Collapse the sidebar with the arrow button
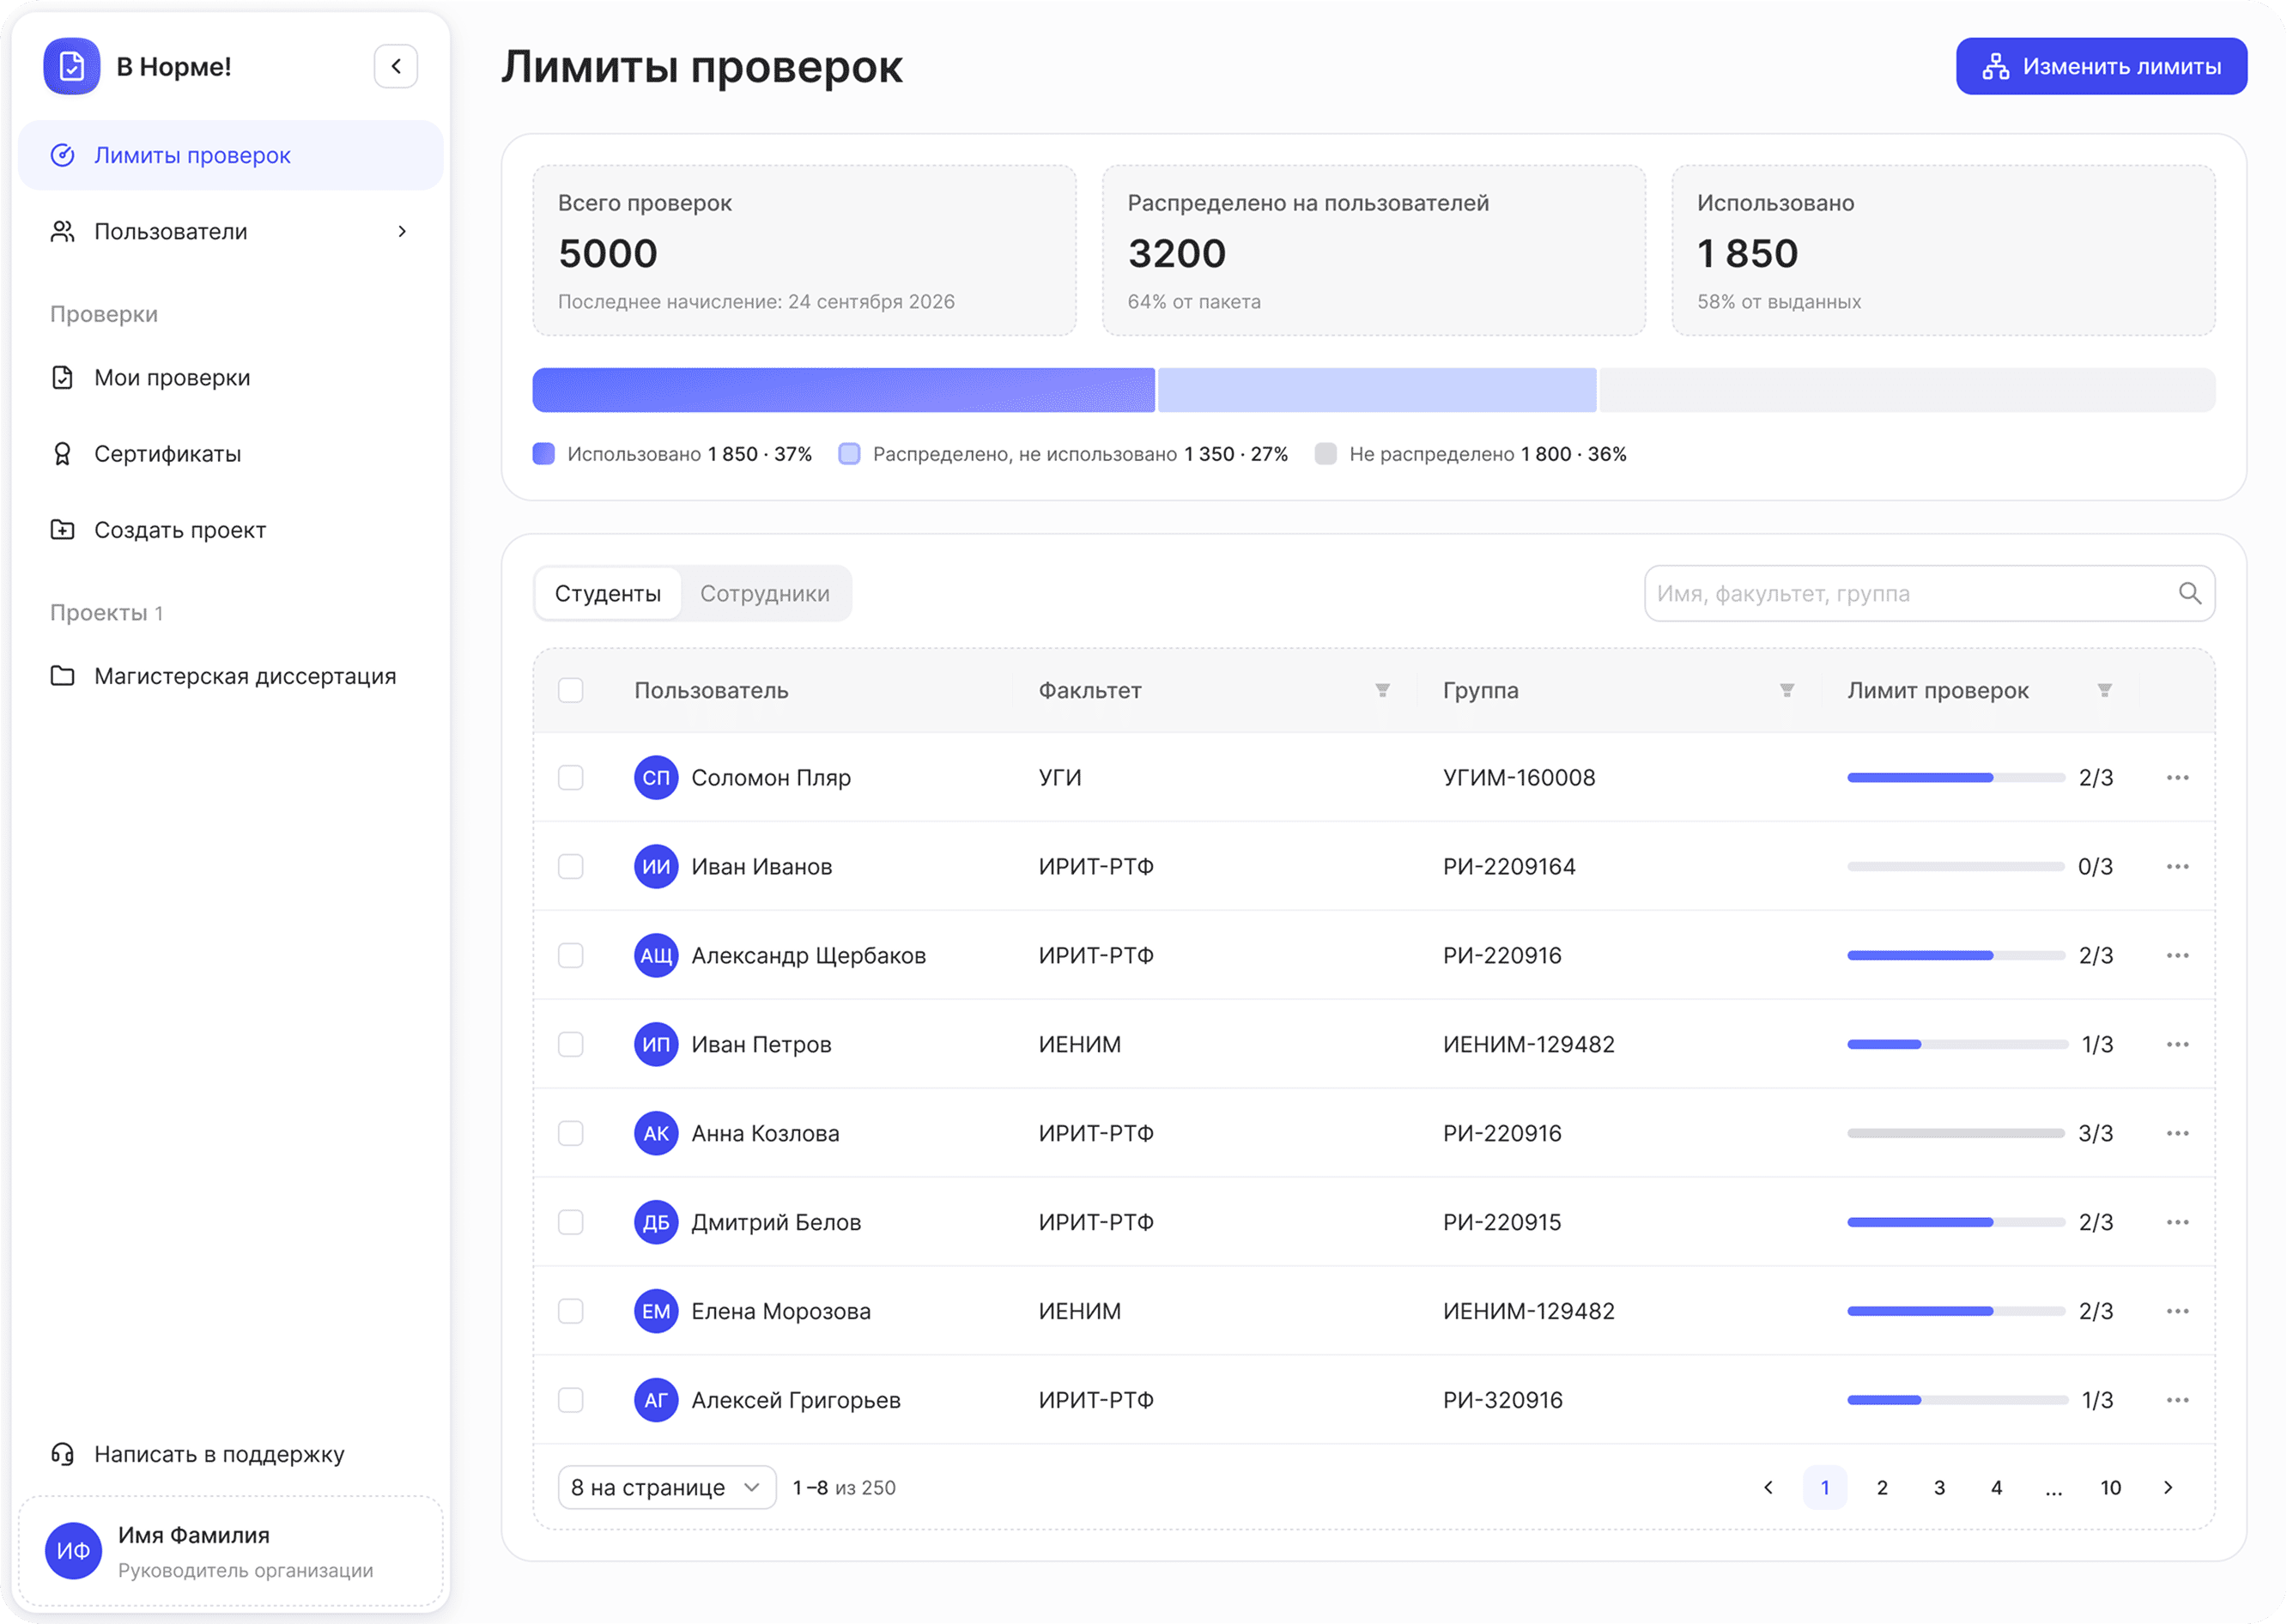Image resolution: width=2287 pixels, height=1624 pixels. pyautogui.click(x=396, y=66)
